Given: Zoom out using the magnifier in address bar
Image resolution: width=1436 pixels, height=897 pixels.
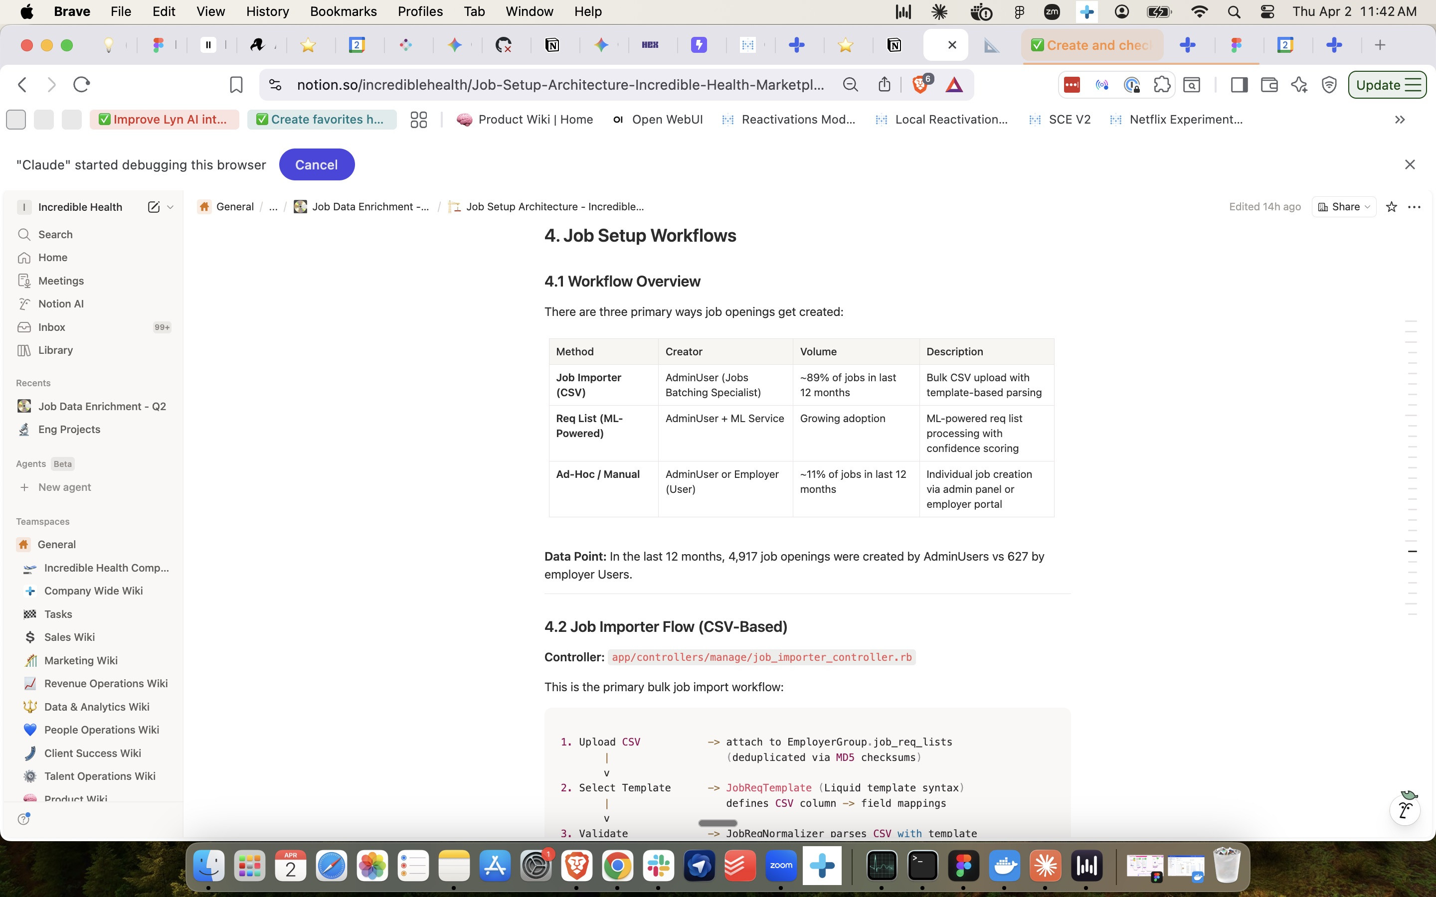Looking at the screenshot, I should point(850,85).
